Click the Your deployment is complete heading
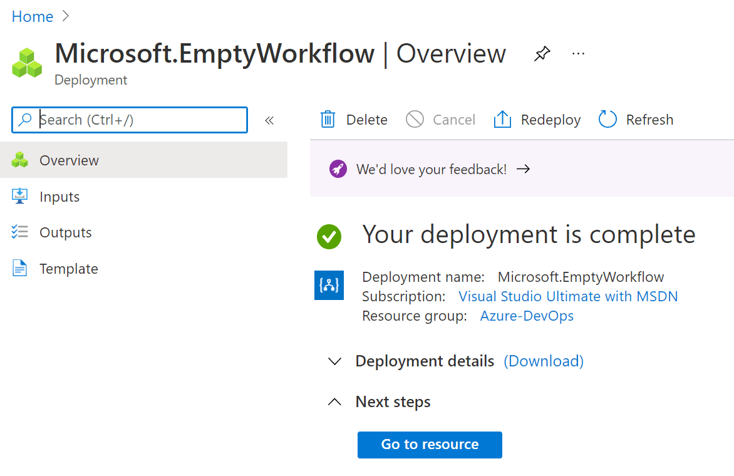Screen dimensions: 734x476 529,234
